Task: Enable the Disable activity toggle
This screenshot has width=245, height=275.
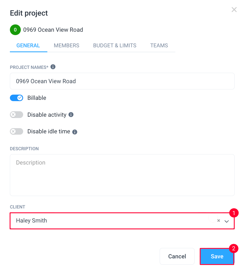Action: (x=16, y=115)
